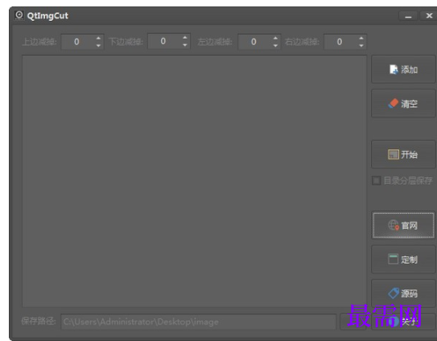Image resolution: width=437 pixels, height=341 pixels.
Task: Click the 定制 button
Action: (x=403, y=260)
